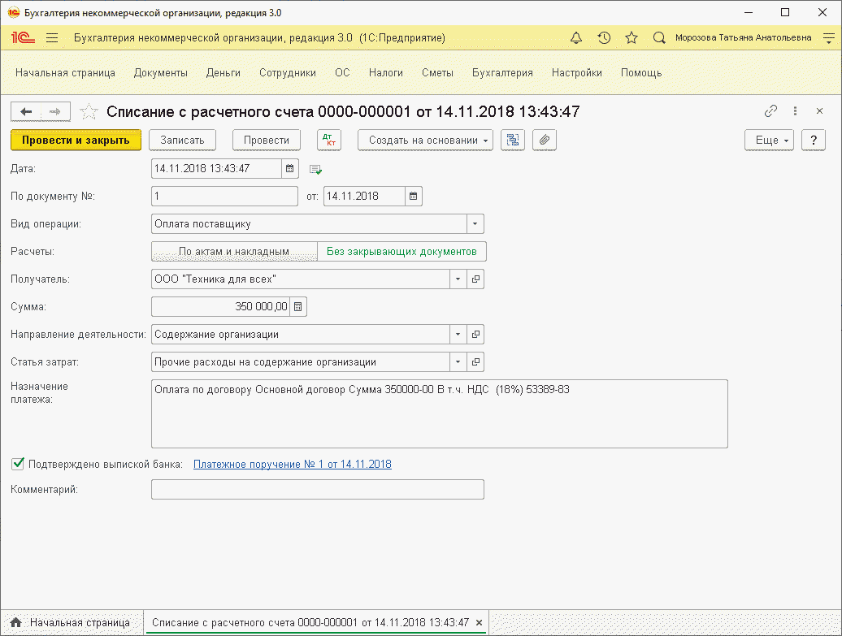Expand the Направление деятельности dropdown
Image resolution: width=842 pixels, height=636 pixels.
point(458,335)
